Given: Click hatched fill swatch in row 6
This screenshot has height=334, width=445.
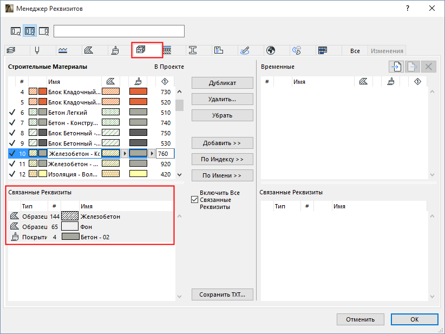Looking at the screenshot, I should (110, 112).
